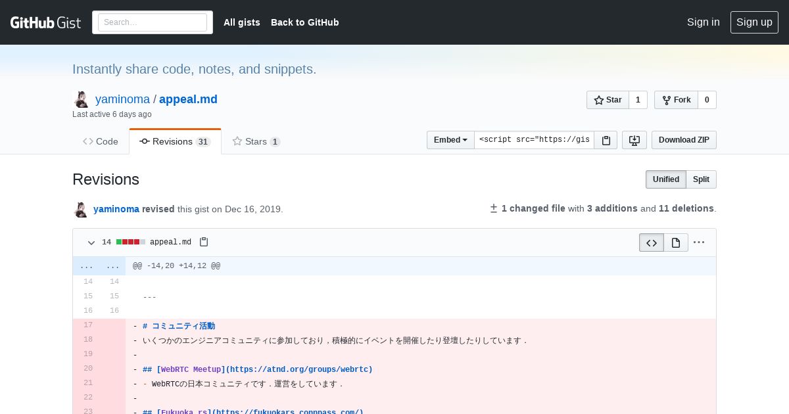Collapse the appeal.md file diff

[91, 242]
